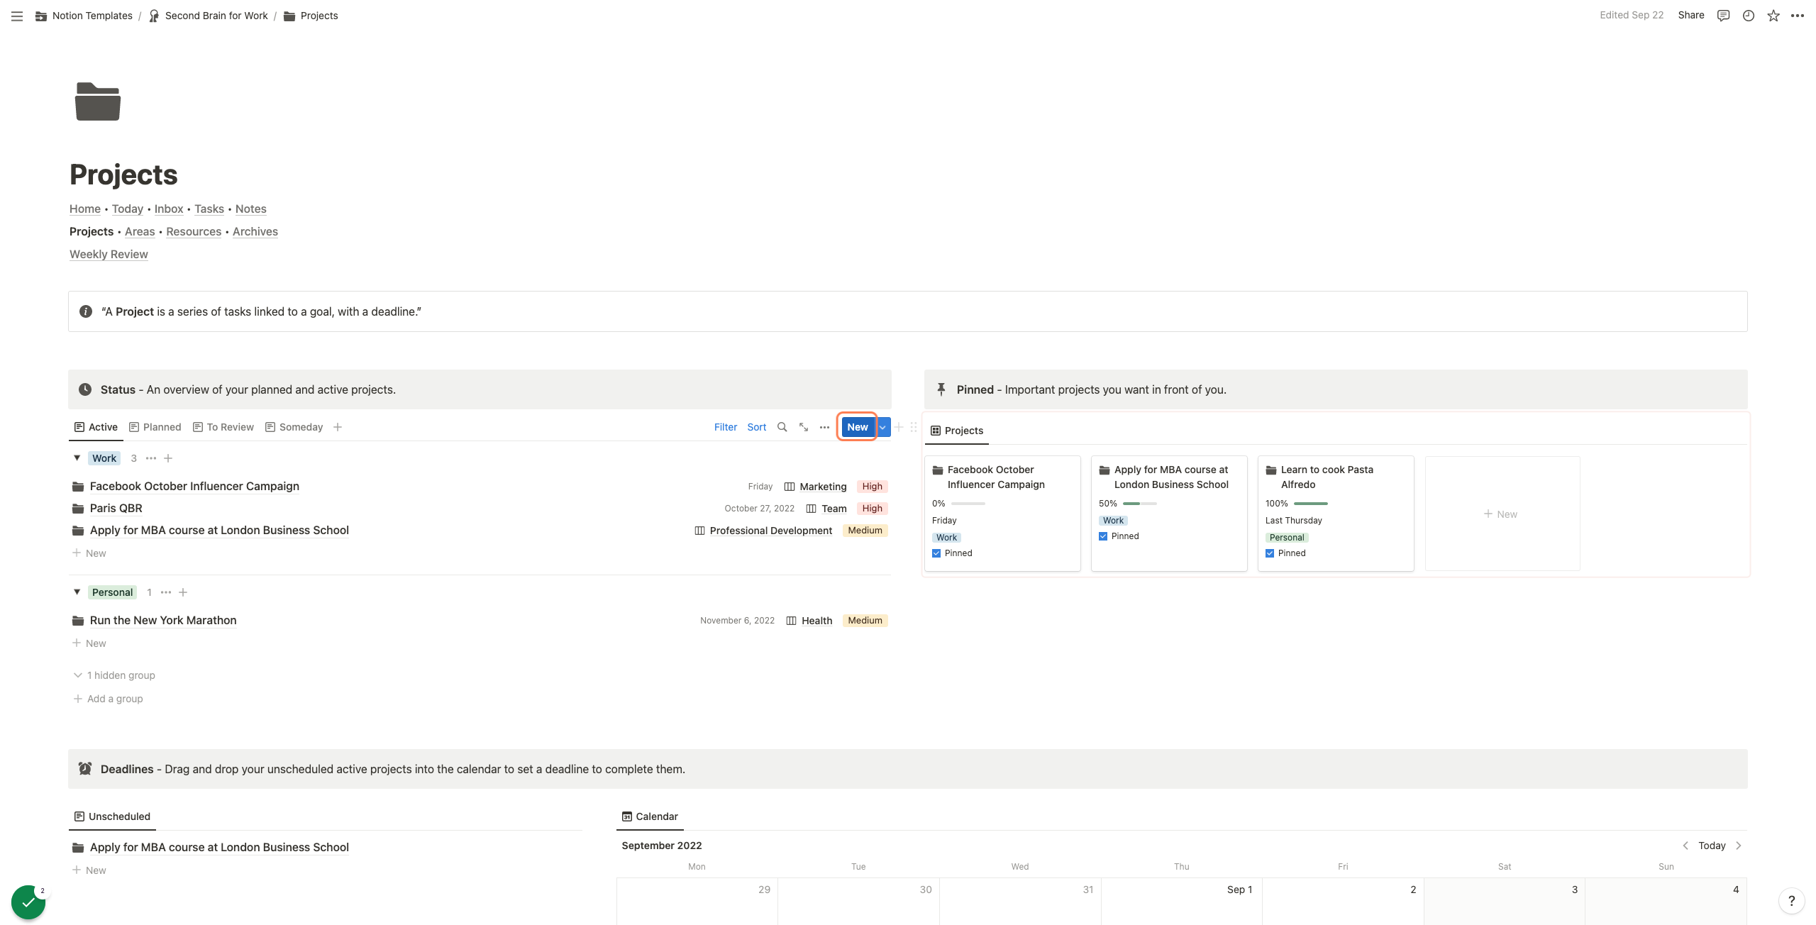Image resolution: width=1816 pixels, height=925 pixels.
Task: Open Personal group options ellipsis
Action: click(166, 592)
